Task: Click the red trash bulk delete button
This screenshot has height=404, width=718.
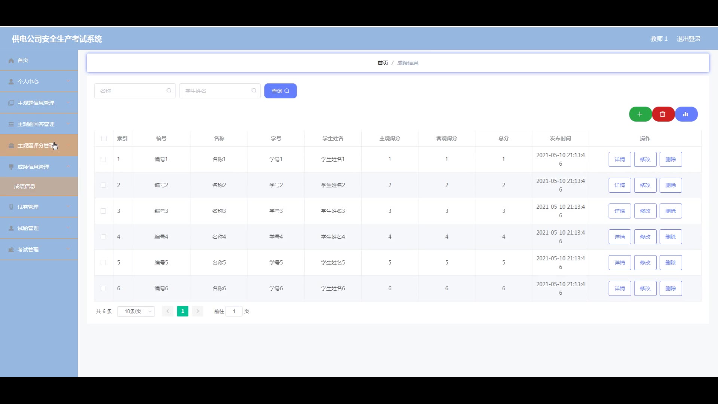Action: point(663,114)
